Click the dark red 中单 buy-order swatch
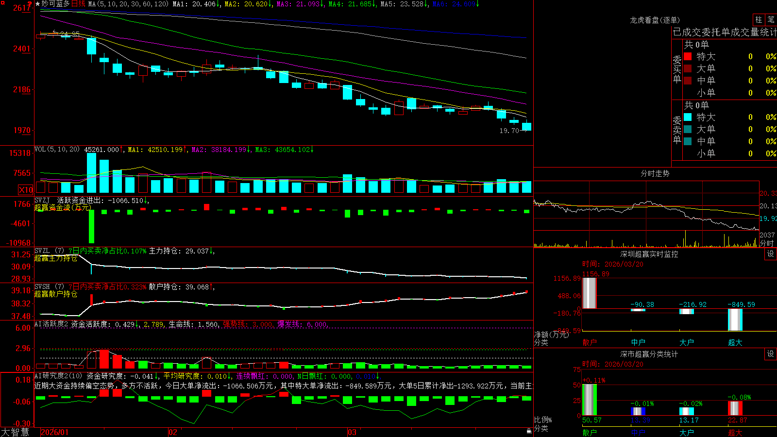Image resolution: width=777 pixels, height=437 pixels. click(x=688, y=80)
